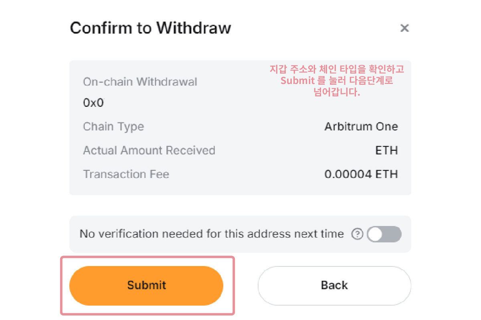Click the No verification needed text
Screen dimensions: 481x320
pyautogui.click(x=211, y=234)
